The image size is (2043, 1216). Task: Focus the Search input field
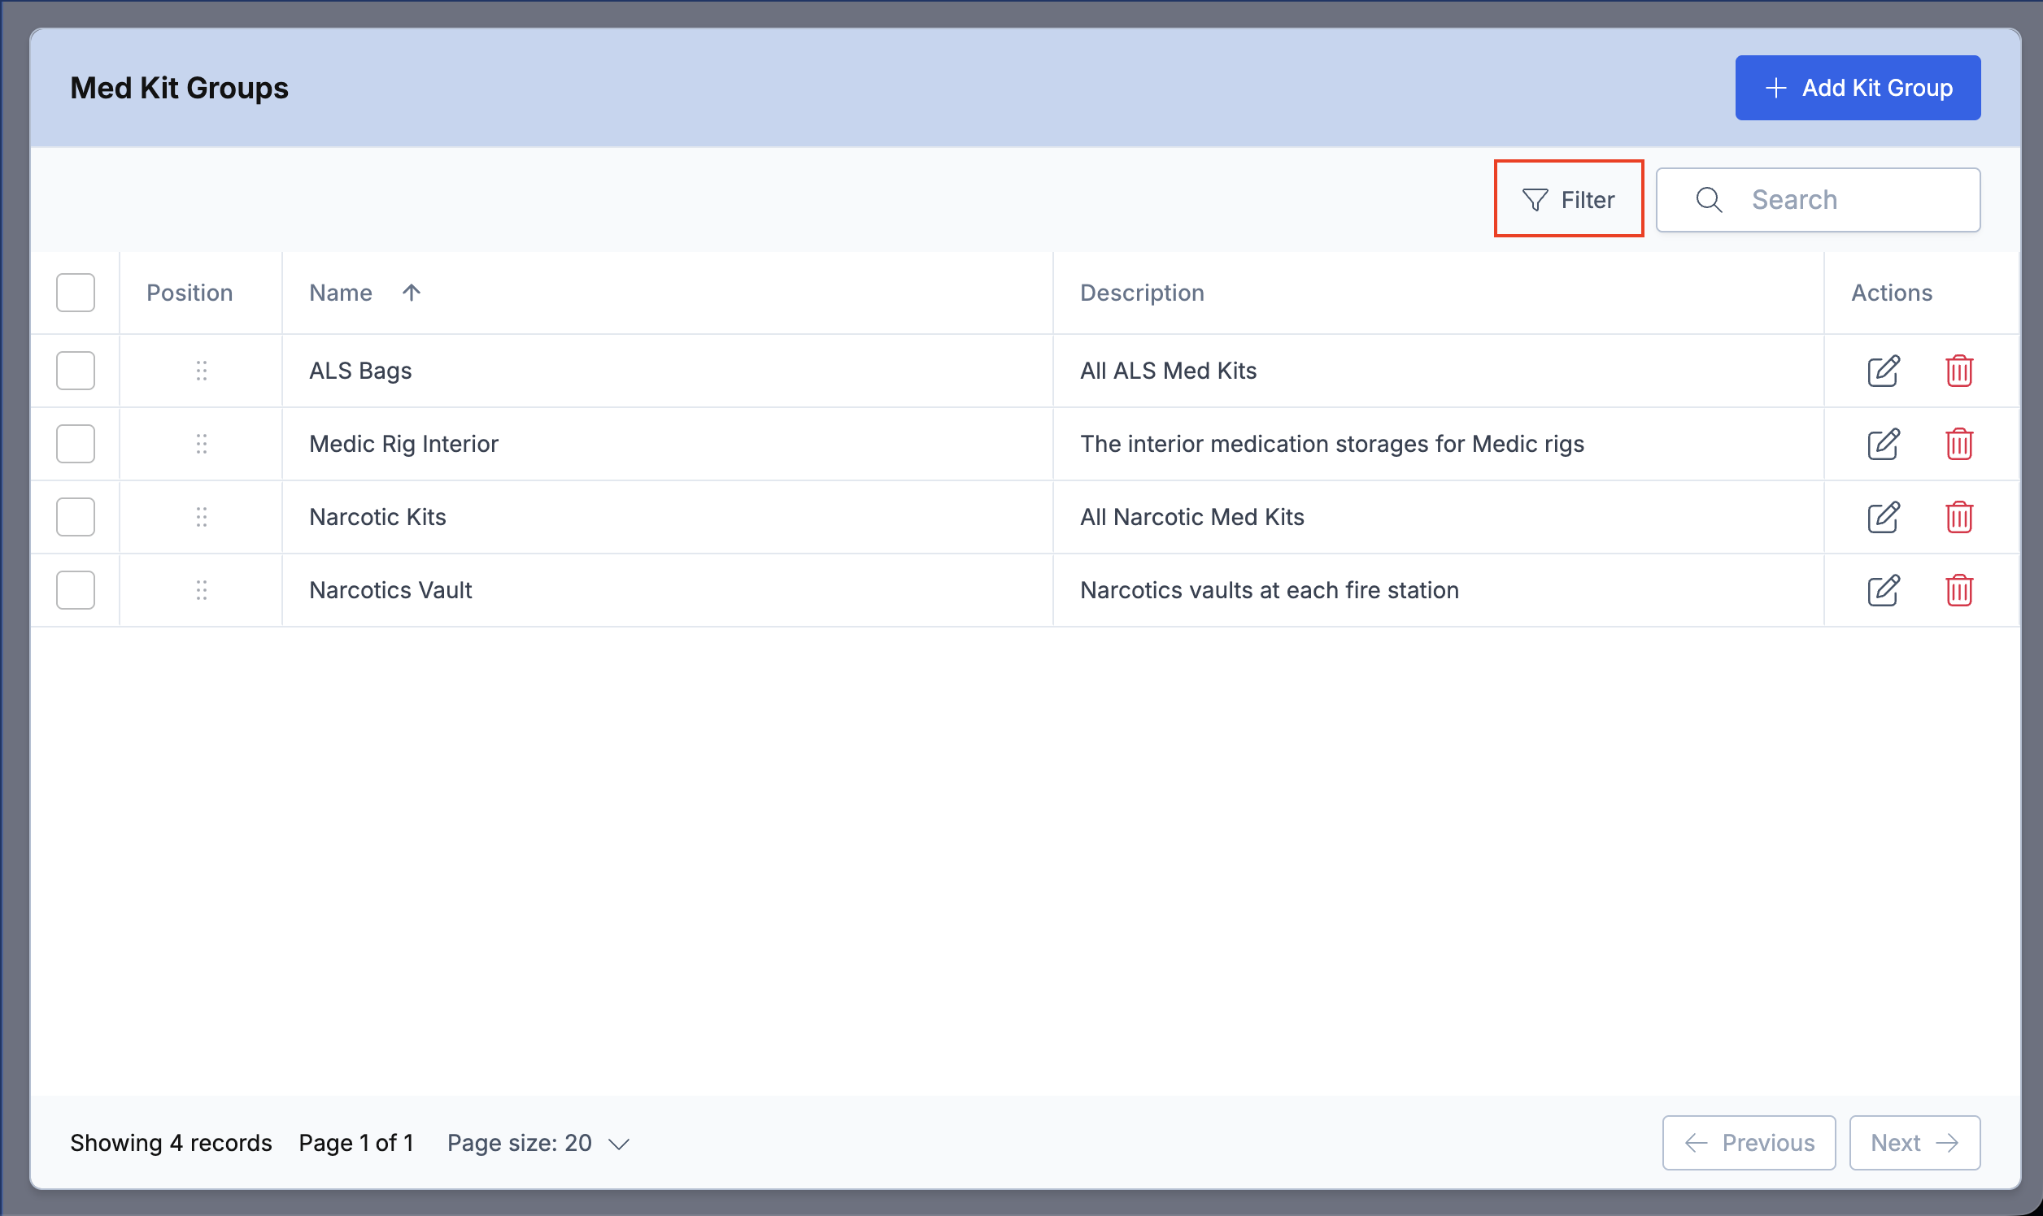pyautogui.click(x=1818, y=200)
